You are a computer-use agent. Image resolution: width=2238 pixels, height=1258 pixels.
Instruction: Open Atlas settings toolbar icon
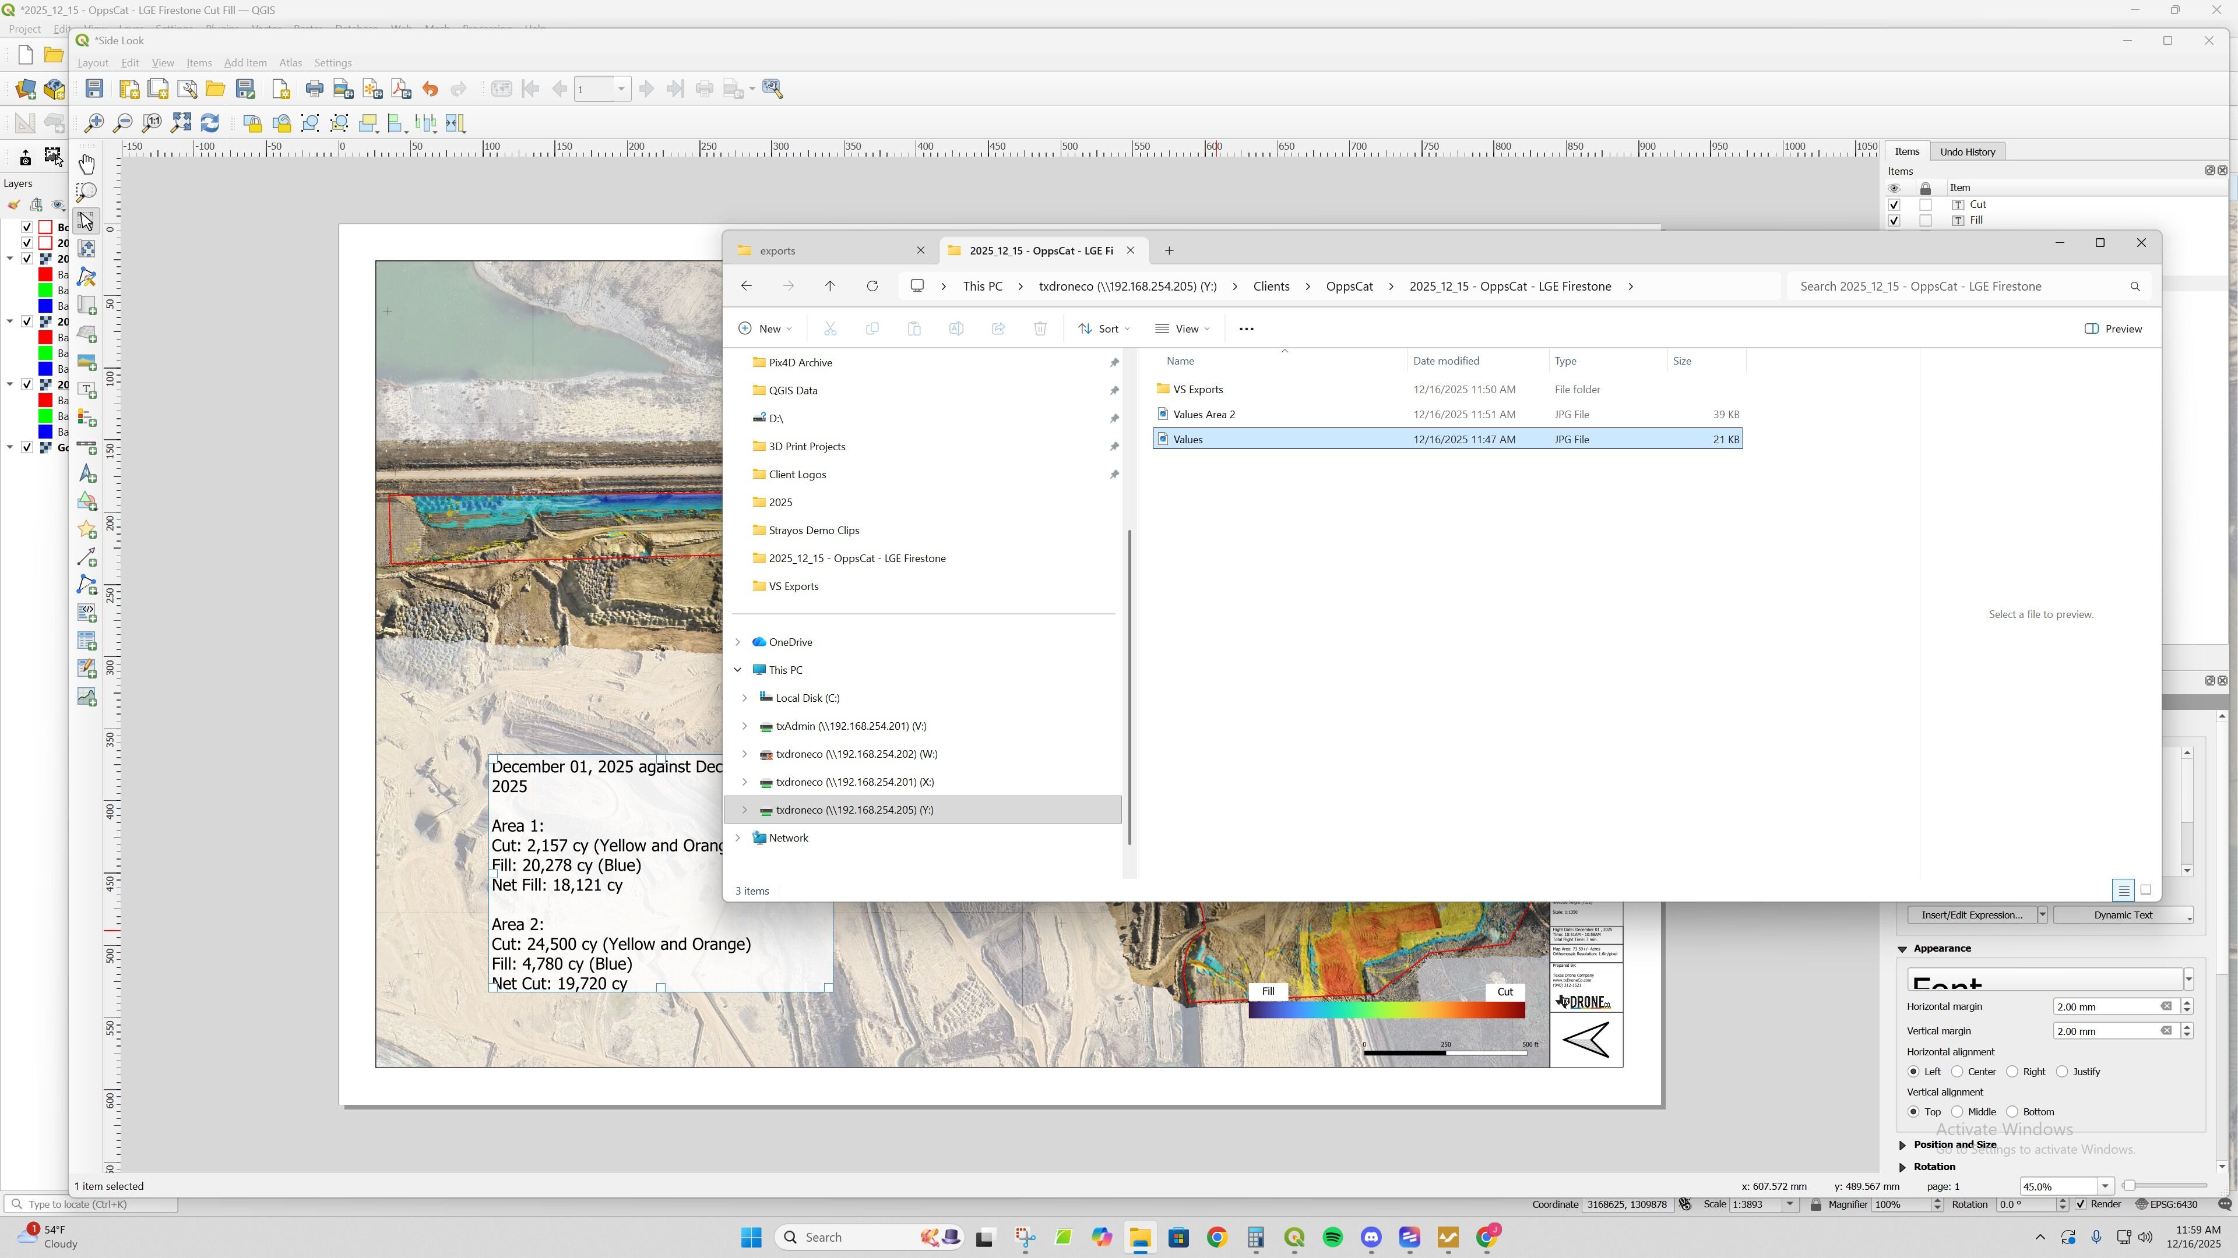point(772,89)
